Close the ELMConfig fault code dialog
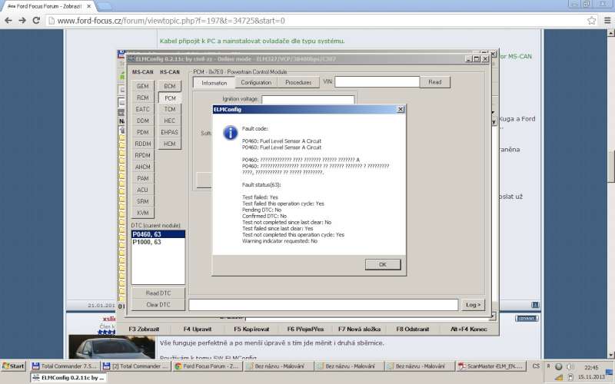Viewport: 615px width, 384px height. (400, 110)
